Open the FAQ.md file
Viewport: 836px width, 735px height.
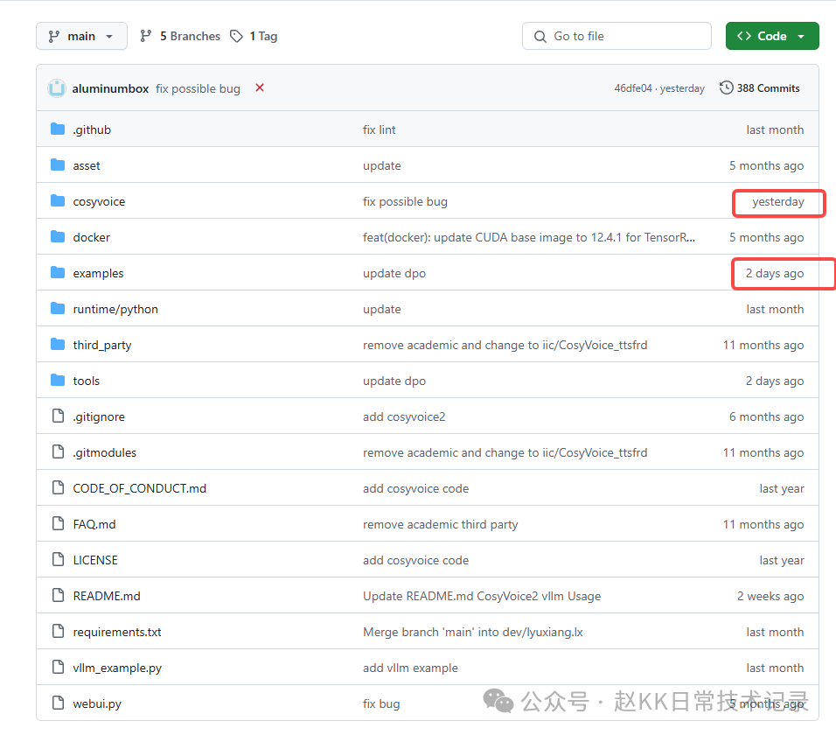coord(94,524)
